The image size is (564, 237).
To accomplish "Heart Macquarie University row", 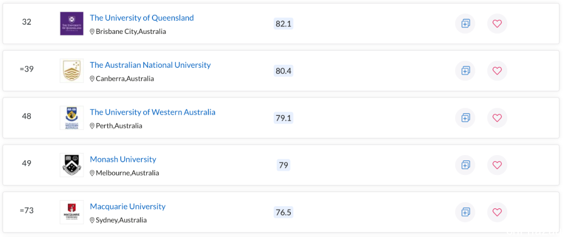I will click(x=497, y=212).
